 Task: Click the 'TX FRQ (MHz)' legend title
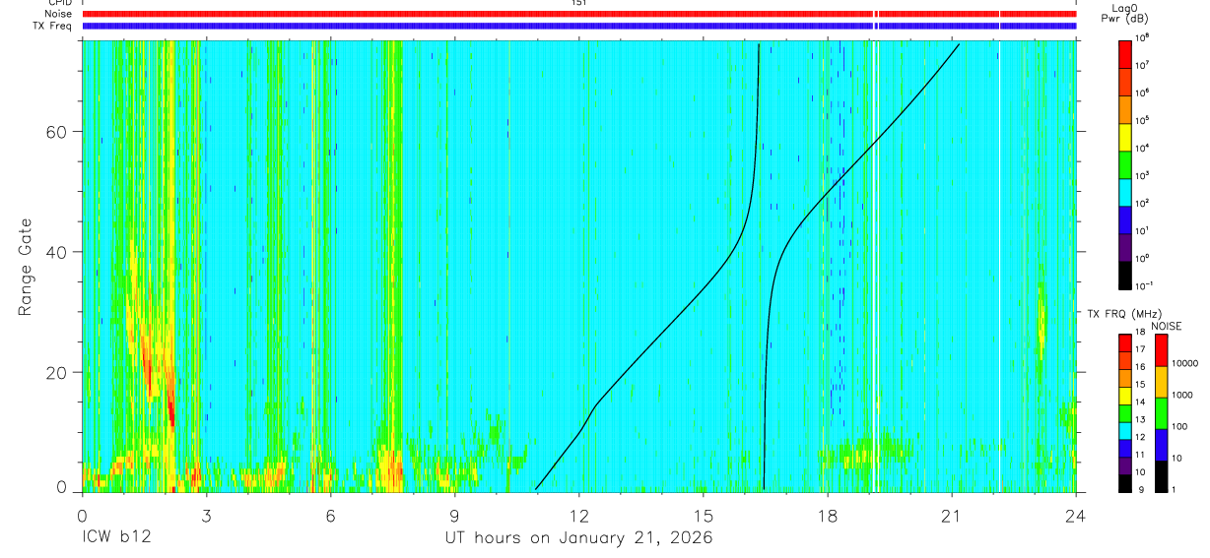tap(1126, 313)
